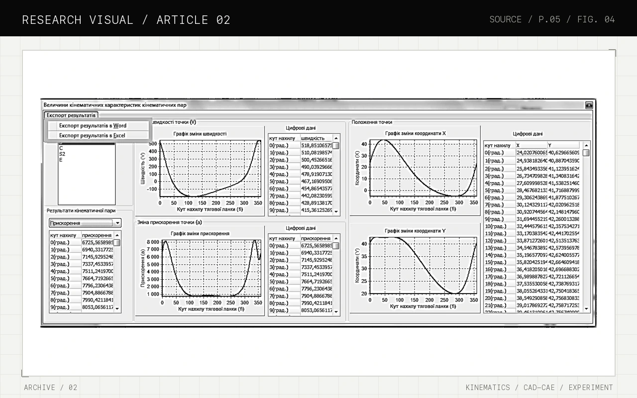Viewport: 637px width, 398px height.
Task: Click scroll-down arrow in Результати кінематичної пари table
Action: tap(117, 309)
